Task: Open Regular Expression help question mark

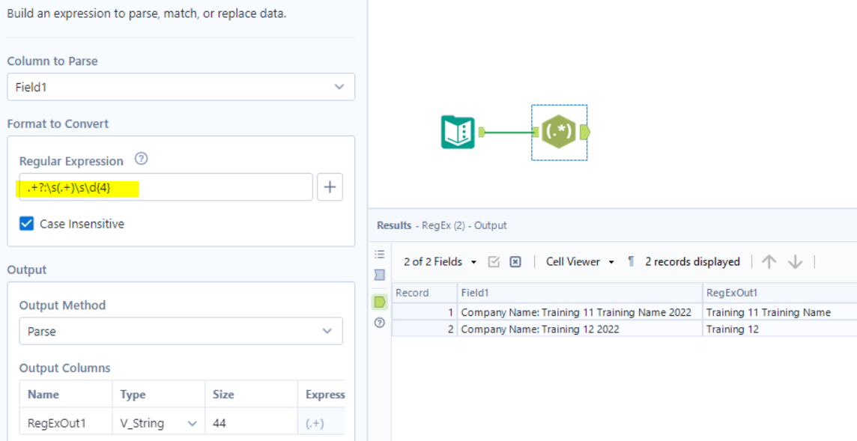Action: pyautogui.click(x=141, y=159)
